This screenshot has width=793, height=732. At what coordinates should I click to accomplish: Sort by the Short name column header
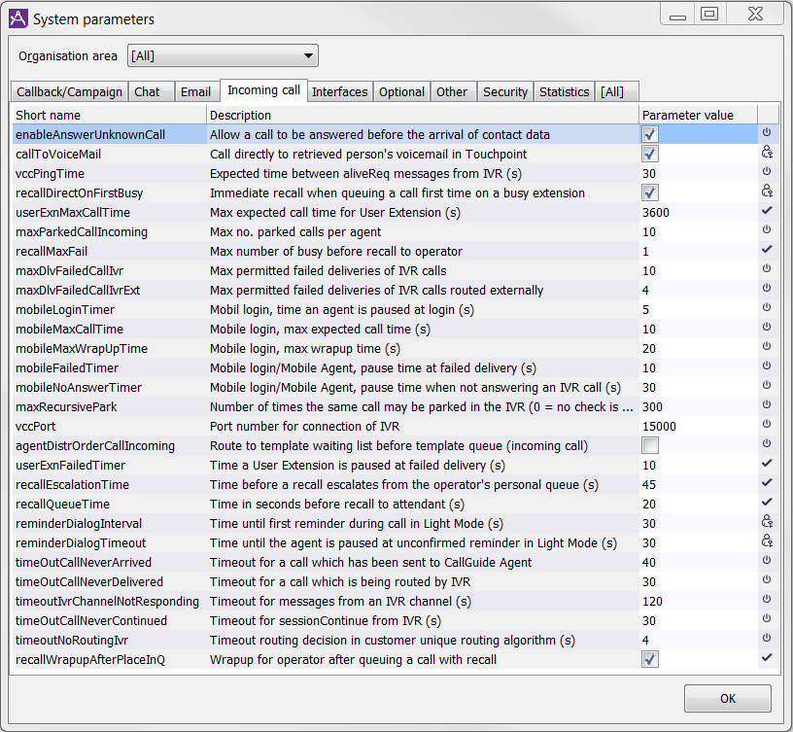[109, 115]
